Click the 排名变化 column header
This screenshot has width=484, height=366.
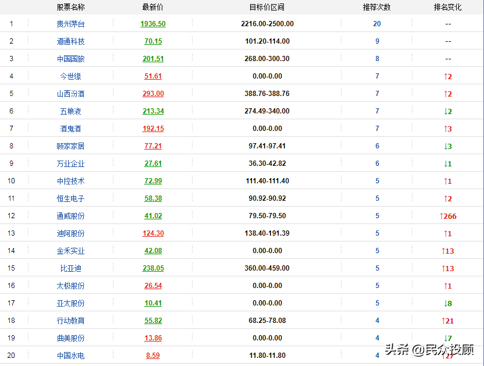448,7
